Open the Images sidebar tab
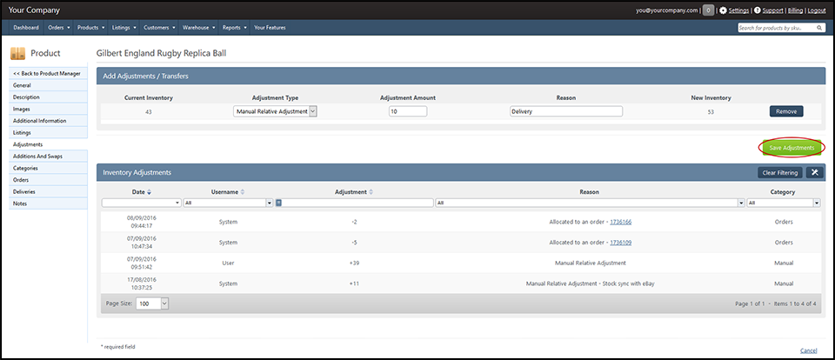Screen dimensions: 835x360 [x=49, y=109]
